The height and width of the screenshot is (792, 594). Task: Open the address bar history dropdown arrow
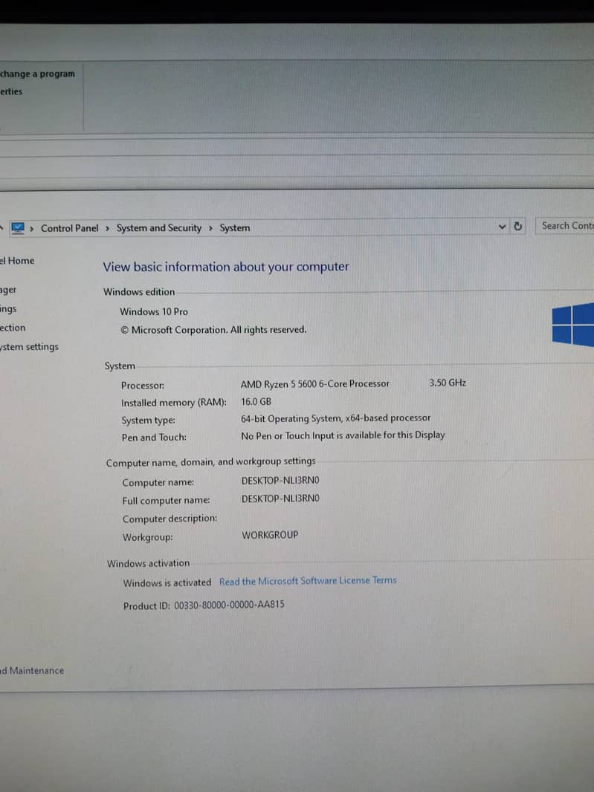pyautogui.click(x=503, y=227)
